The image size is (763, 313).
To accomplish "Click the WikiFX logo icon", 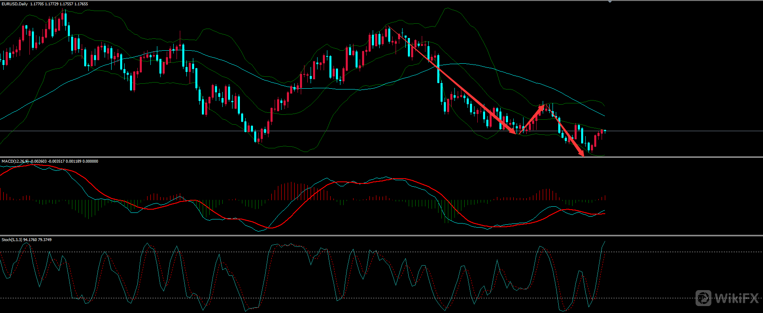I will (704, 298).
